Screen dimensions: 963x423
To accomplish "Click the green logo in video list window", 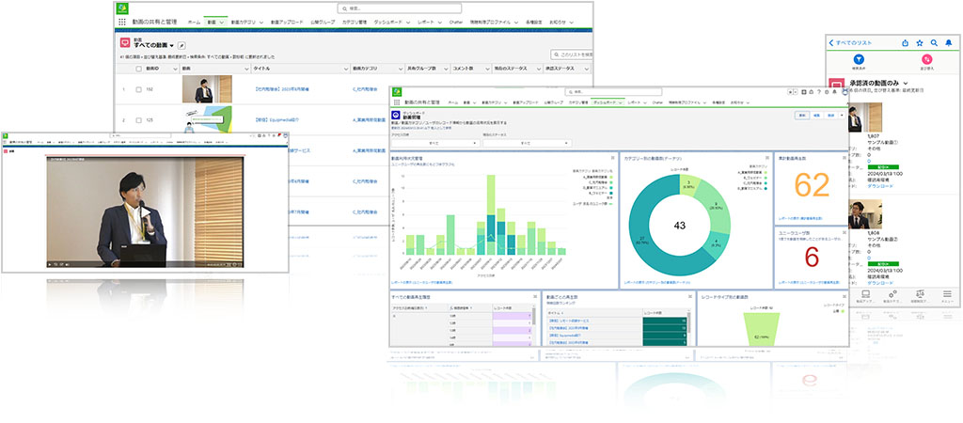I will [x=123, y=8].
